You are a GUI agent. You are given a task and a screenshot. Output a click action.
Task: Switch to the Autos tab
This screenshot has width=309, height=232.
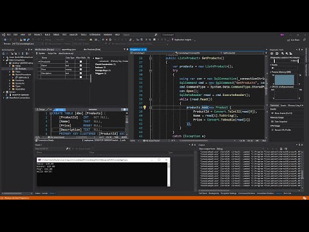[x=38, y=193]
